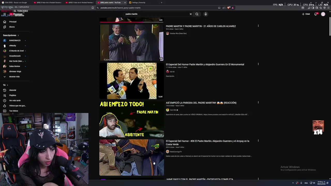Open dinosaur vlogs subscription channel
The width and height of the screenshot is (331, 186).
tap(15, 72)
